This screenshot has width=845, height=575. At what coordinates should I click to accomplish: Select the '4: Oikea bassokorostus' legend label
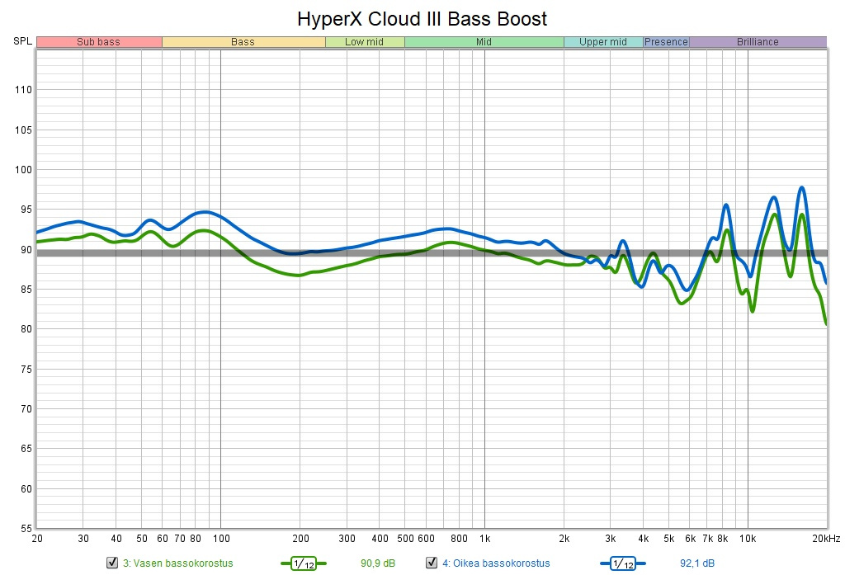point(496,563)
